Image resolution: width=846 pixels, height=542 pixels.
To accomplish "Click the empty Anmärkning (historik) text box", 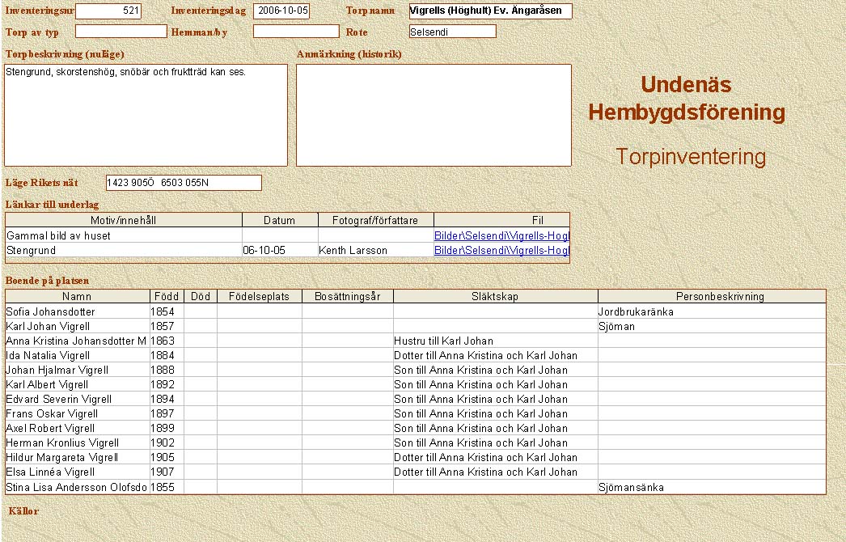I will 433,115.
